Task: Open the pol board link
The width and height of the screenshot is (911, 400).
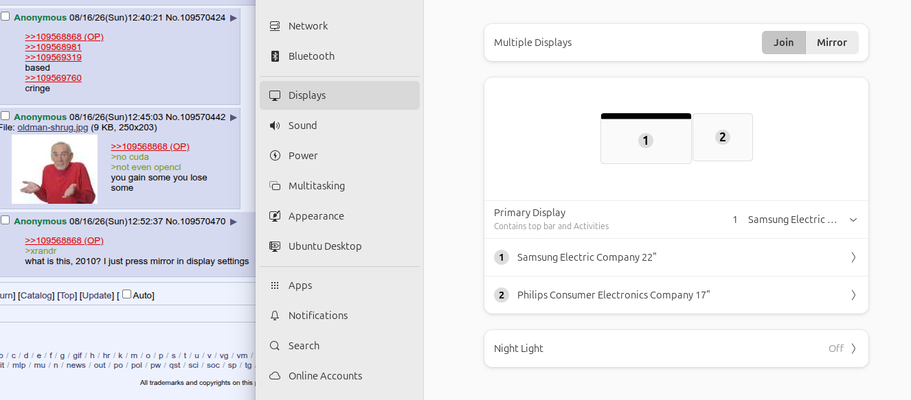Action: [x=137, y=365]
